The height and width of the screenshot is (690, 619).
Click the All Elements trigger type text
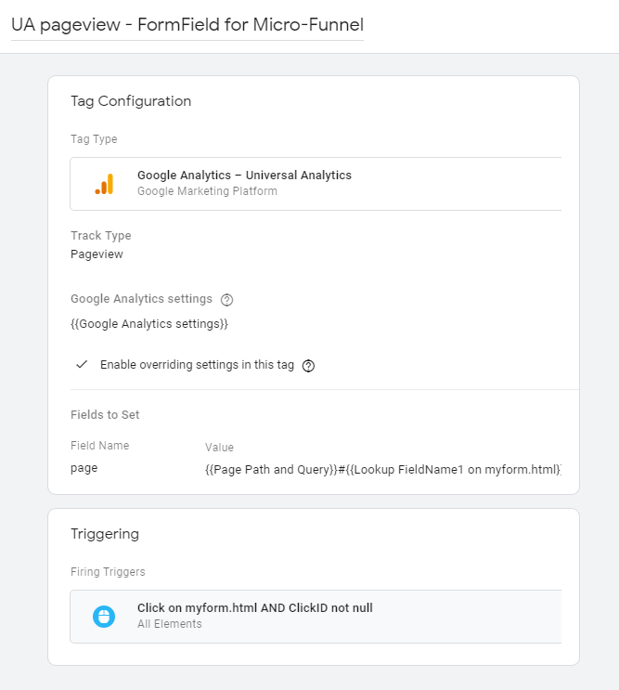coord(170,624)
